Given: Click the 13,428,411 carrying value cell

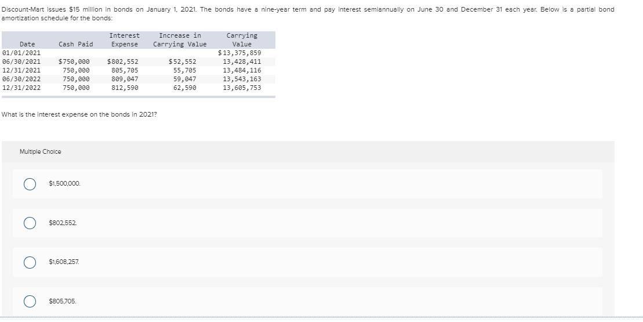Looking at the screenshot, I should click(x=242, y=62).
